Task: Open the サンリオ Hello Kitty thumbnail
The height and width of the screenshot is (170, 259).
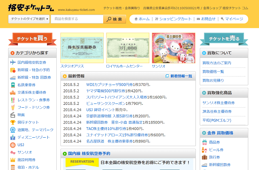Action: coord(174,48)
